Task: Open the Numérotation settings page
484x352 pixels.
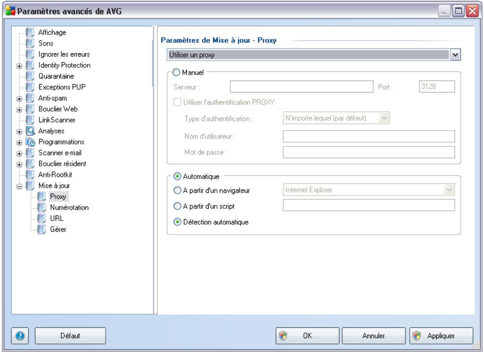Action: click(x=69, y=207)
